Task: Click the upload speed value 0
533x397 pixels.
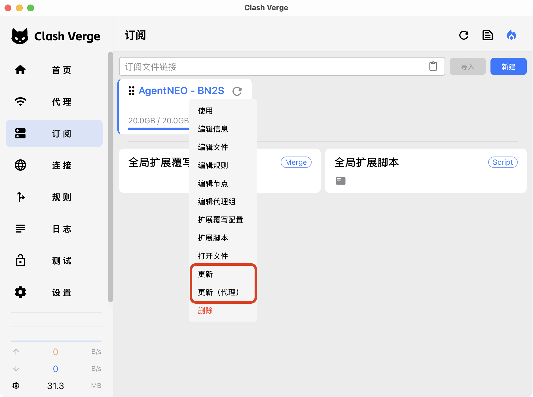Action: click(x=56, y=352)
